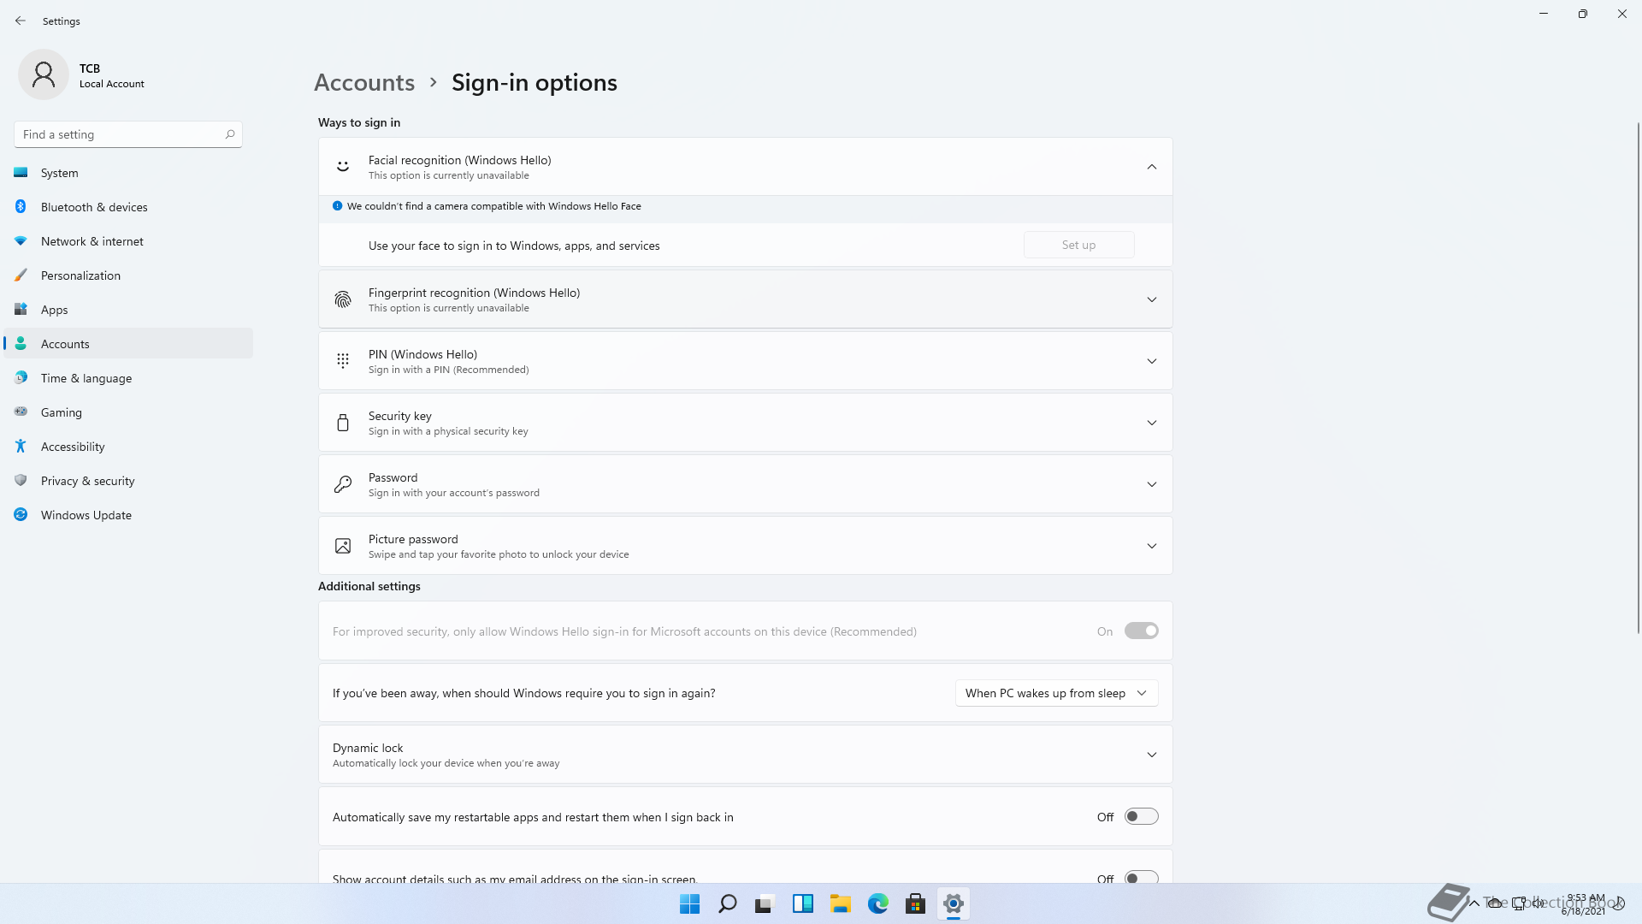Click the System monitor icon in the sidebar
This screenshot has width=1642, height=924.
click(x=21, y=173)
